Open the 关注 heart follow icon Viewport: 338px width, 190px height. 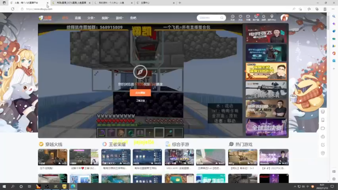[240, 18]
